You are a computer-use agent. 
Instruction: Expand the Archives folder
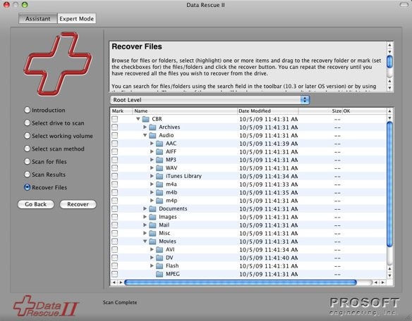coord(145,127)
